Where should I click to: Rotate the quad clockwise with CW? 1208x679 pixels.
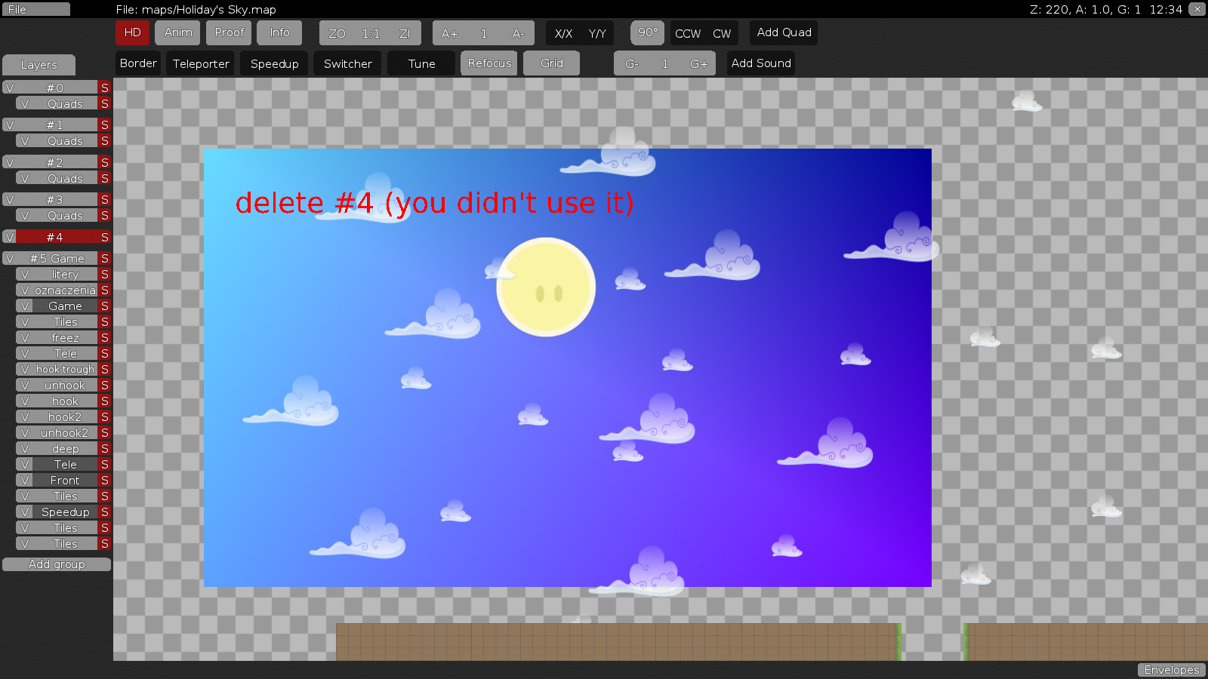[x=722, y=33]
